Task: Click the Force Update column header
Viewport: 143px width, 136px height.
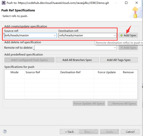Action: (x=107, y=72)
